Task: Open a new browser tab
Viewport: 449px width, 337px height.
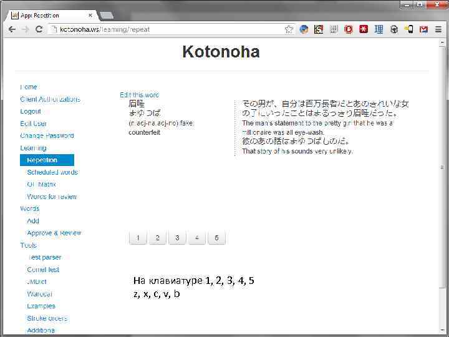Action: click(107, 16)
